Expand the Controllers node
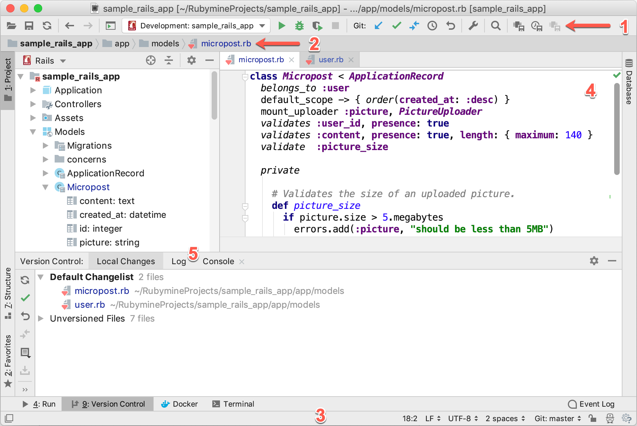 [x=33, y=104]
